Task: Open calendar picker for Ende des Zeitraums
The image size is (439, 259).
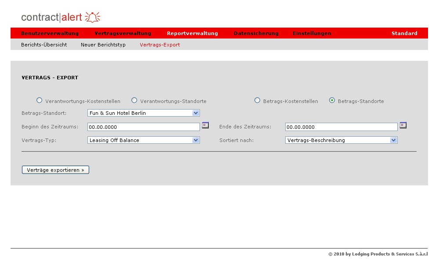Action: pyautogui.click(x=403, y=125)
